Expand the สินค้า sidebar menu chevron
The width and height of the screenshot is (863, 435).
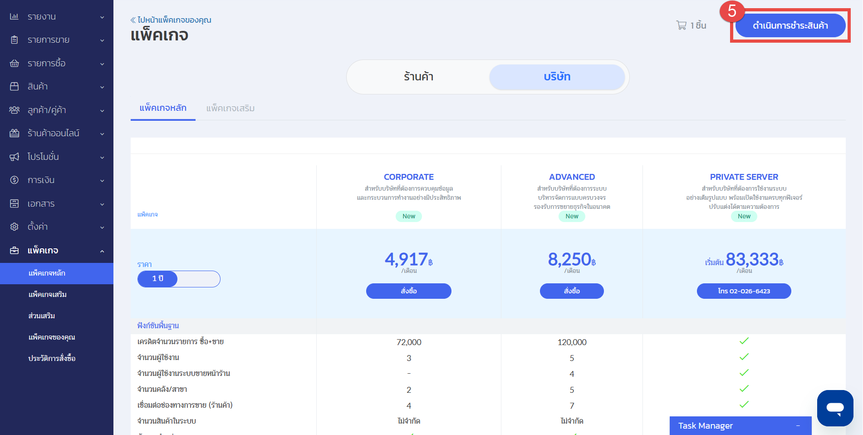click(102, 87)
